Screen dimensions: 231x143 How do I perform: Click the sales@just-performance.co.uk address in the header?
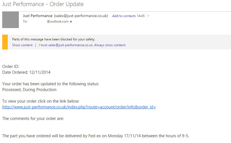tap(81, 16)
